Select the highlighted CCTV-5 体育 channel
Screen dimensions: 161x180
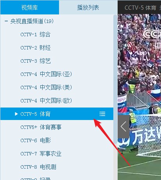[57, 114]
